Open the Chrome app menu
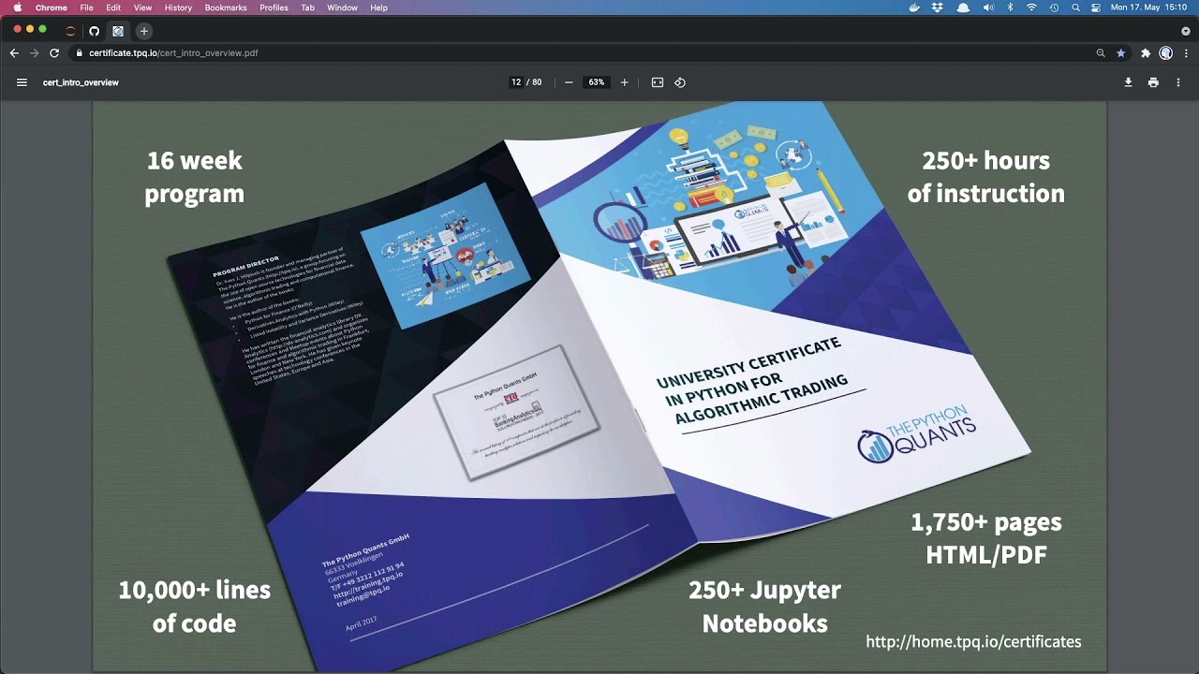Image resolution: width=1199 pixels, height=674 pixels. tap(52, 7)
